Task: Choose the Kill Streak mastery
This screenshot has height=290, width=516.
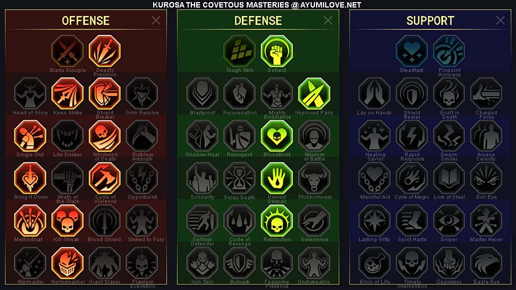Action: (x=68, y=221)
